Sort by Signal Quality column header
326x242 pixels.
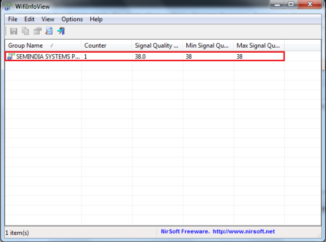click(157, 46)
